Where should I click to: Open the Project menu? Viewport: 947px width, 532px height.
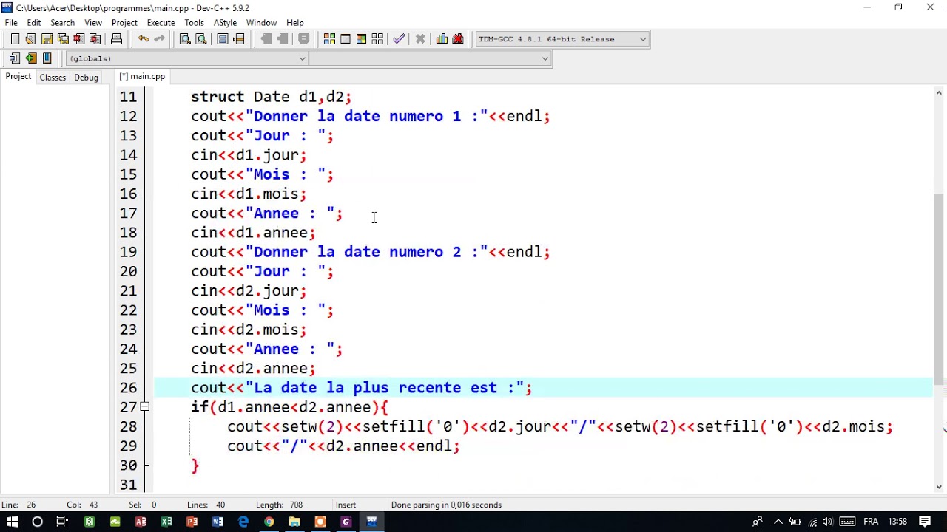point(124,23)
